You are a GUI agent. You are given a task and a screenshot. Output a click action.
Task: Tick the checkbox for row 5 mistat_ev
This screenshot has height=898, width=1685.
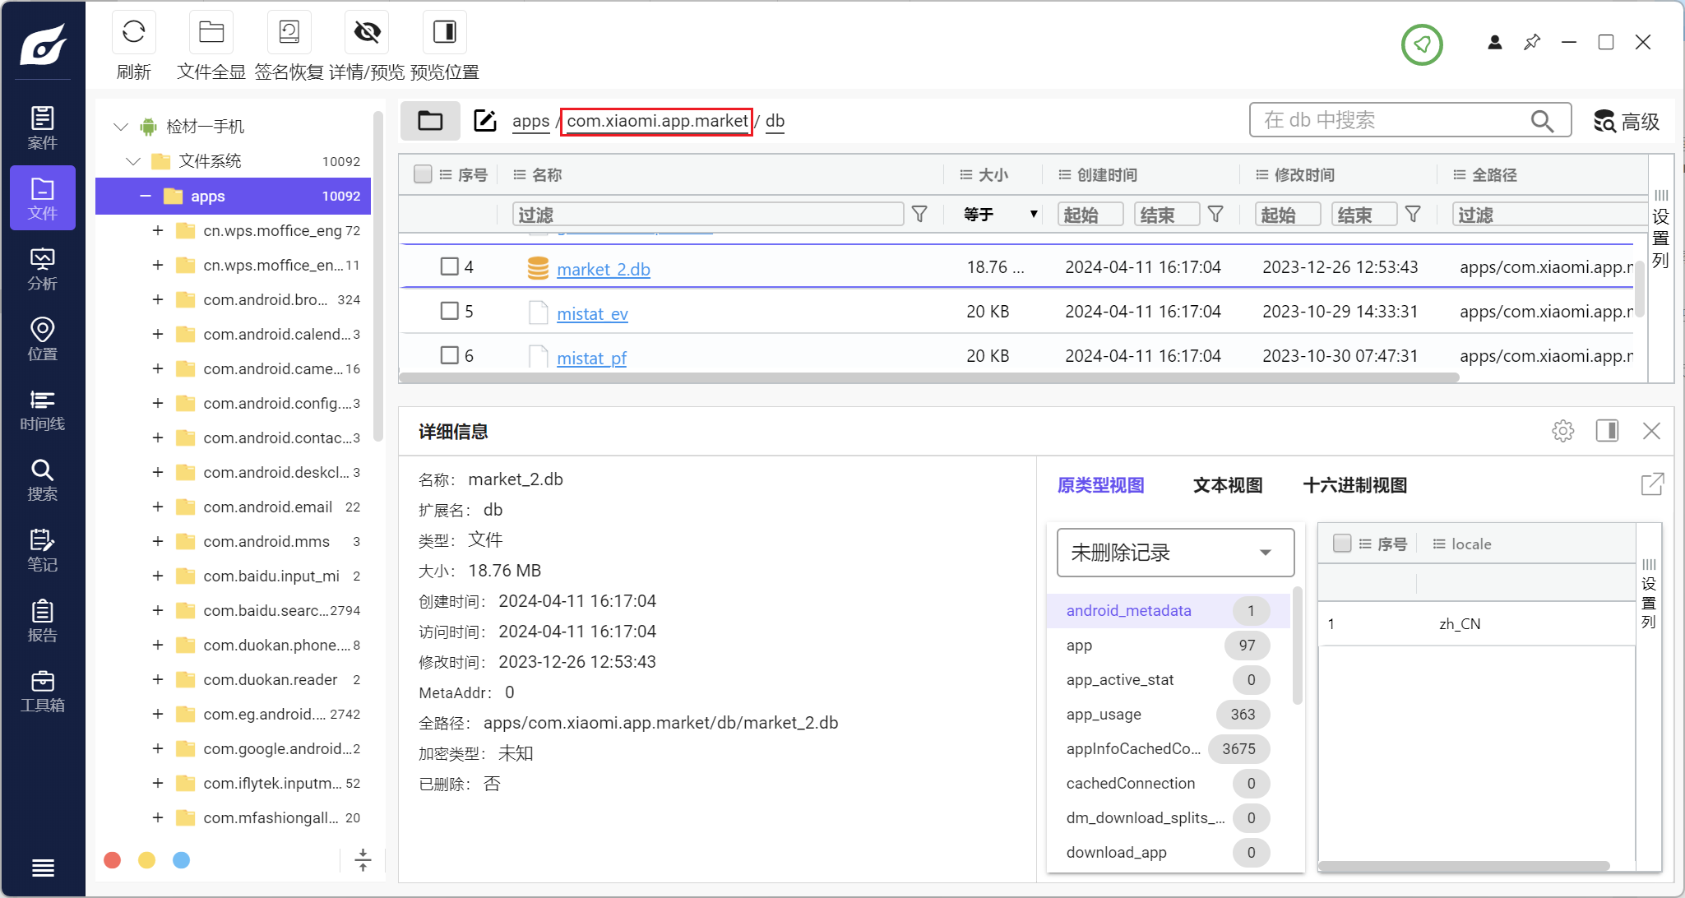pos(449,311)
